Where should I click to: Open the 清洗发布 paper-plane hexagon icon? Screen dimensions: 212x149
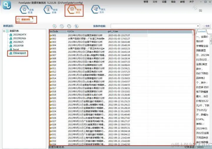pyautogui.click(x=96, y=9)
